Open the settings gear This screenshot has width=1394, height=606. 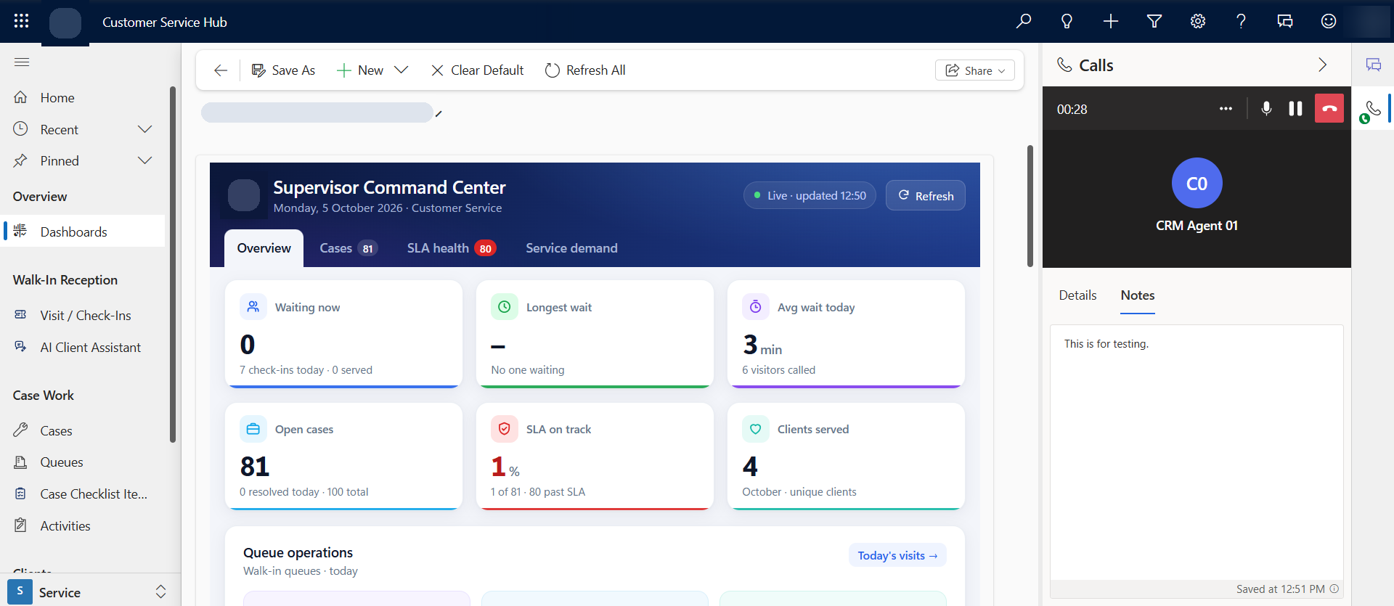[1198, 21]
